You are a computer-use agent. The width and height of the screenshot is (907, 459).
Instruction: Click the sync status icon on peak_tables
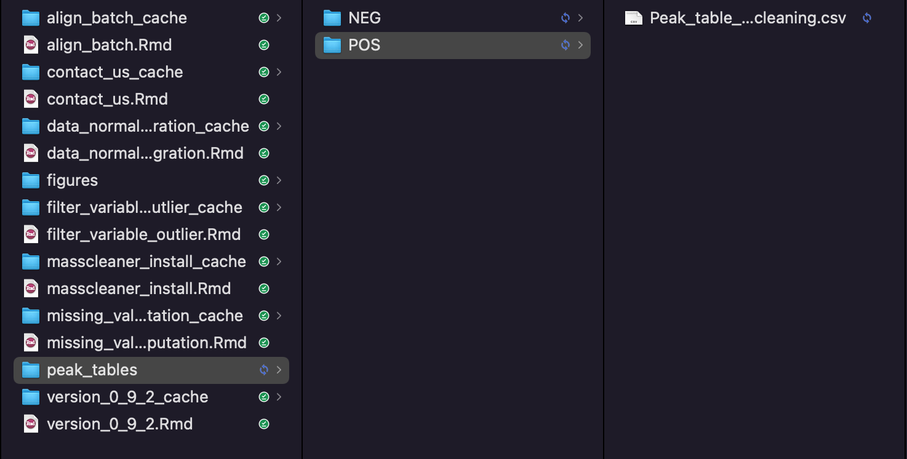[x=264, y=370]
